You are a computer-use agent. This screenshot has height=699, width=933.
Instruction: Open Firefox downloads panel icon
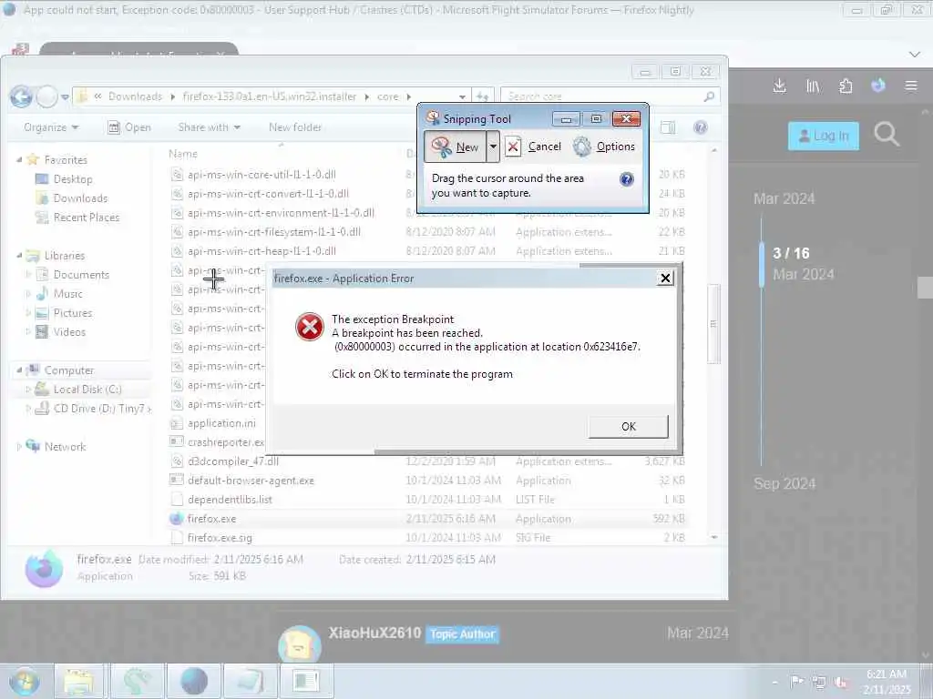pyautogui.click(x=780, y=86)
